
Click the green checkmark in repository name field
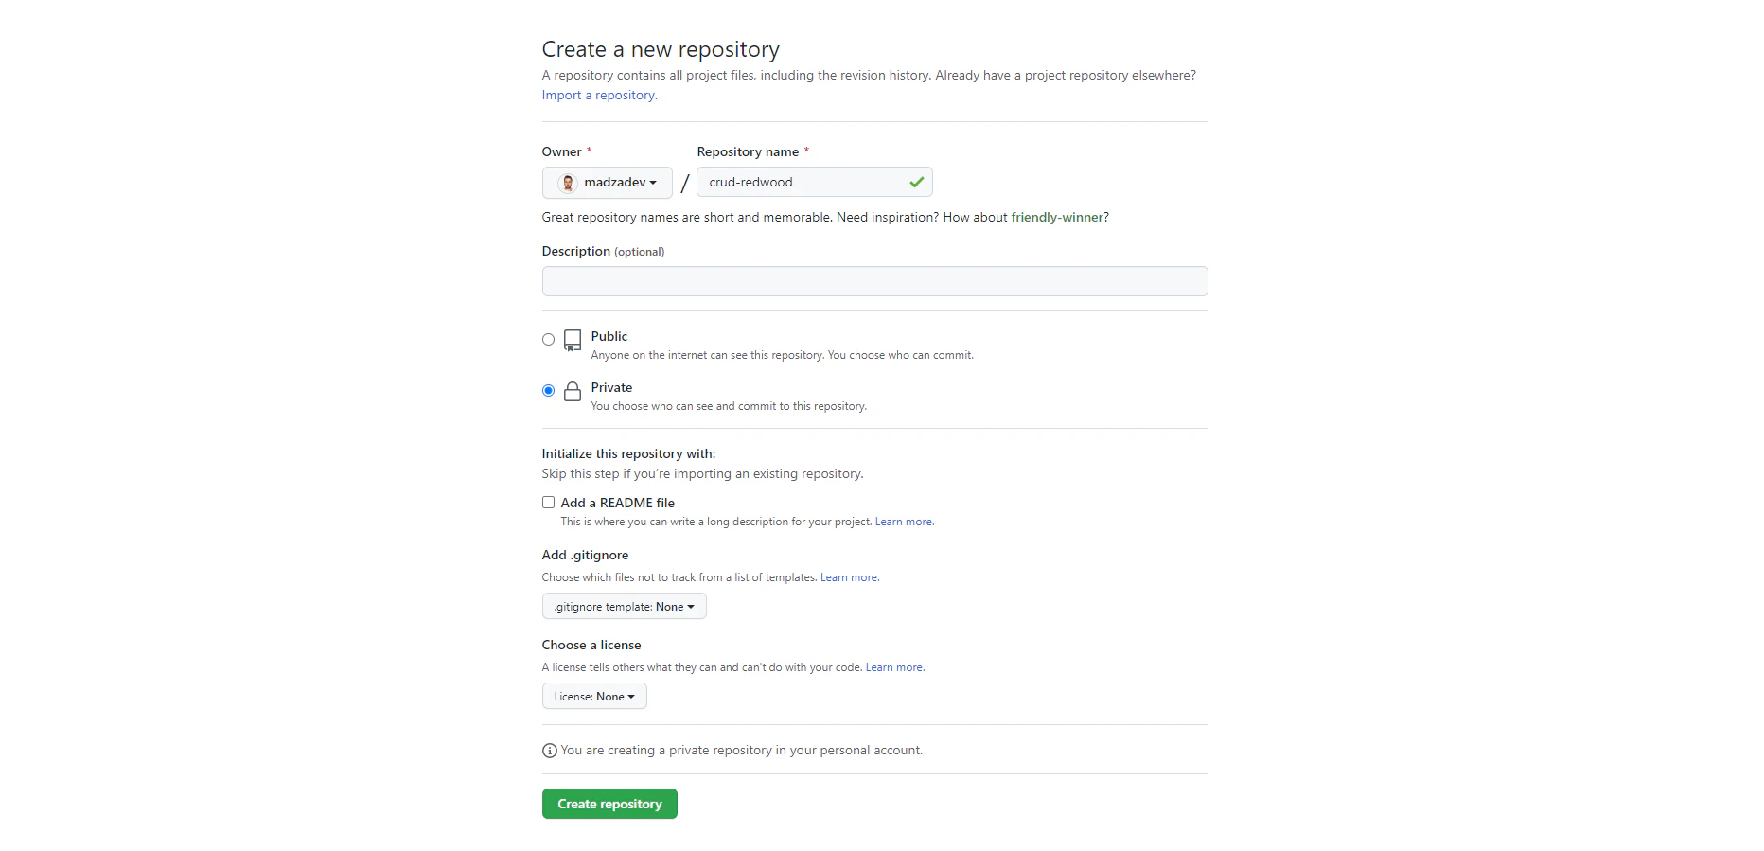[x=915, y=182]
